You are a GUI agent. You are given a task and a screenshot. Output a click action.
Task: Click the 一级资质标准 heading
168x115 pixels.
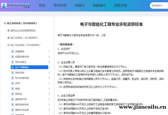click(x=66, y=45)
